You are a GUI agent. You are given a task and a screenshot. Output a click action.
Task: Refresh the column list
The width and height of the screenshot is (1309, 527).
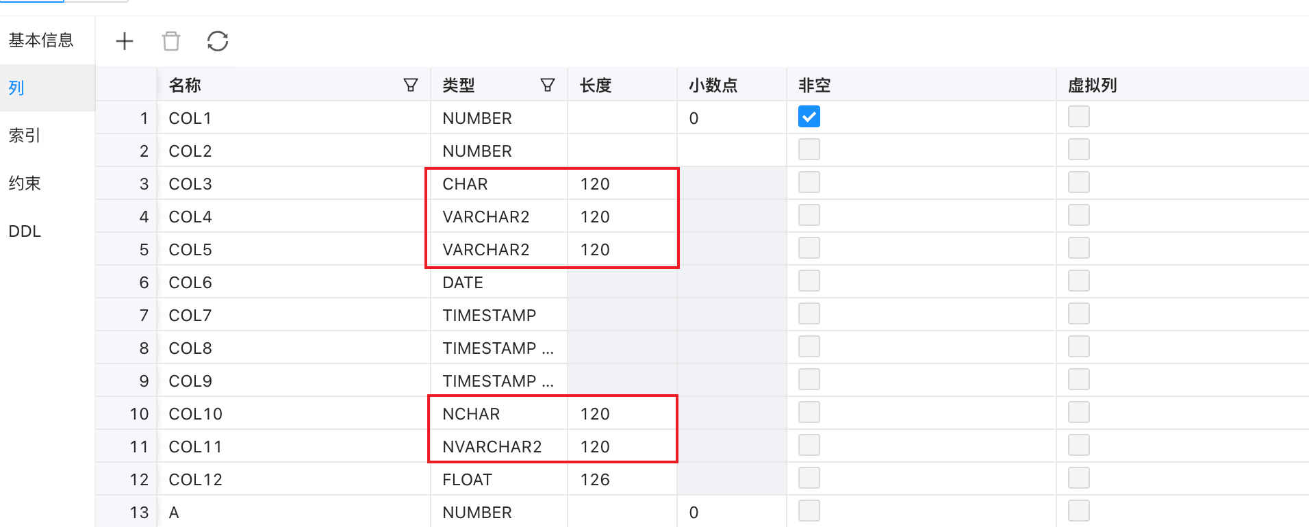point(217,41)
